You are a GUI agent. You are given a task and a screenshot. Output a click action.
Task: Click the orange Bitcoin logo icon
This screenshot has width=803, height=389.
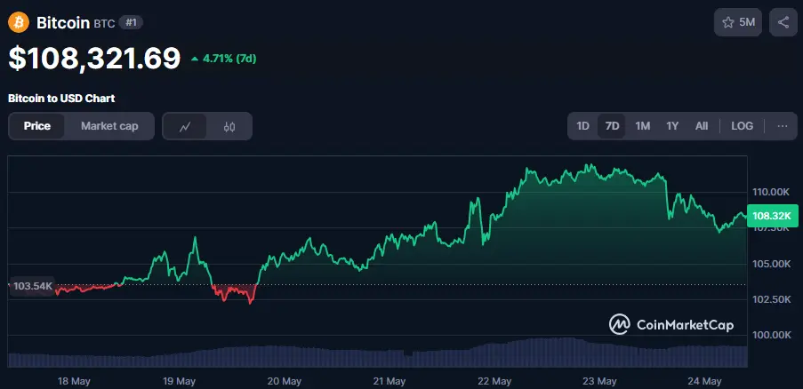tap(19, 22)
